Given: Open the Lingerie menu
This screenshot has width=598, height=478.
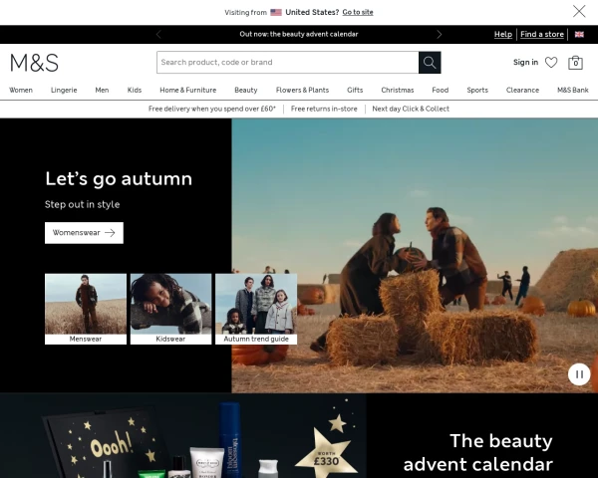Looking at the screenshot, I should [64, 91].
